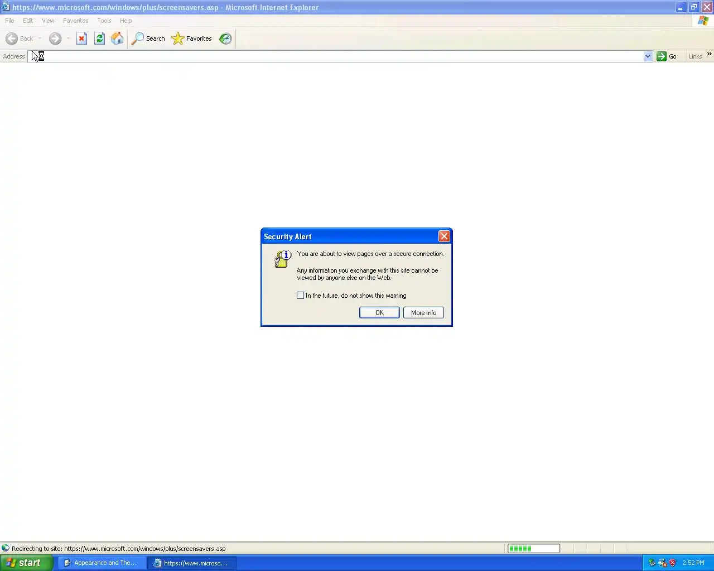This screenshot has height=571, width=714.
Task: Open the History icon in toolbar
Action: coord(225,38)
